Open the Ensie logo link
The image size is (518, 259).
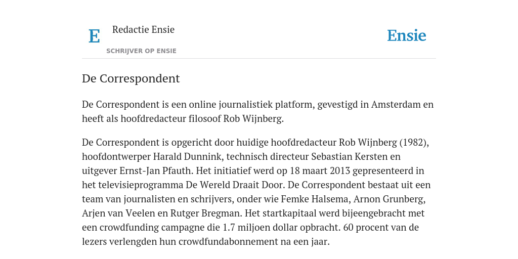pyautogui.click(x=407, y=35)
